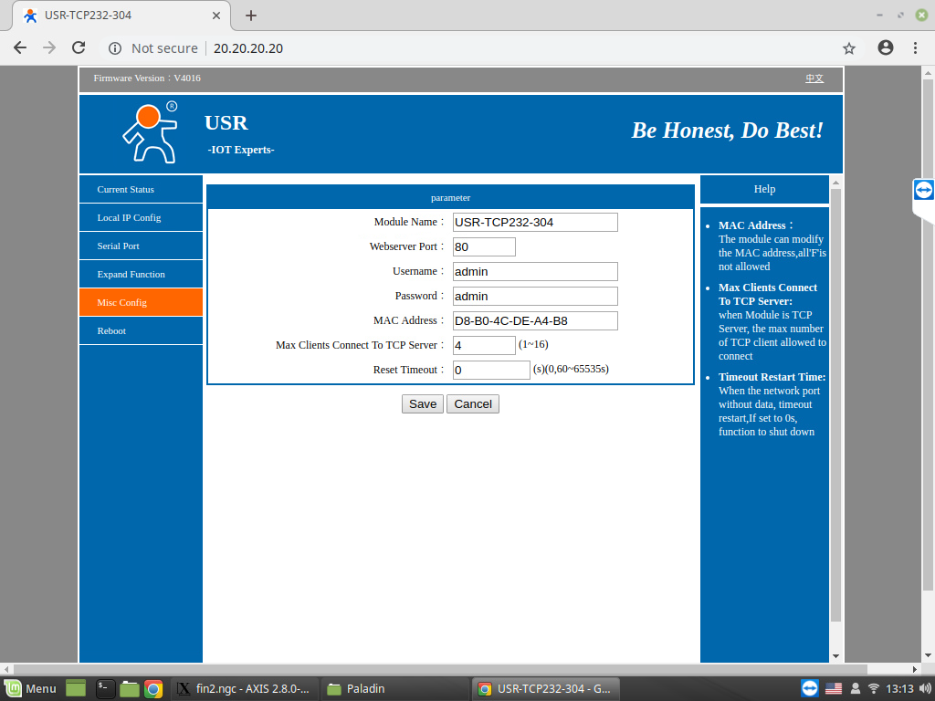935x701 pixels.
Task: Focus the Username field
Action: (535, 271)
